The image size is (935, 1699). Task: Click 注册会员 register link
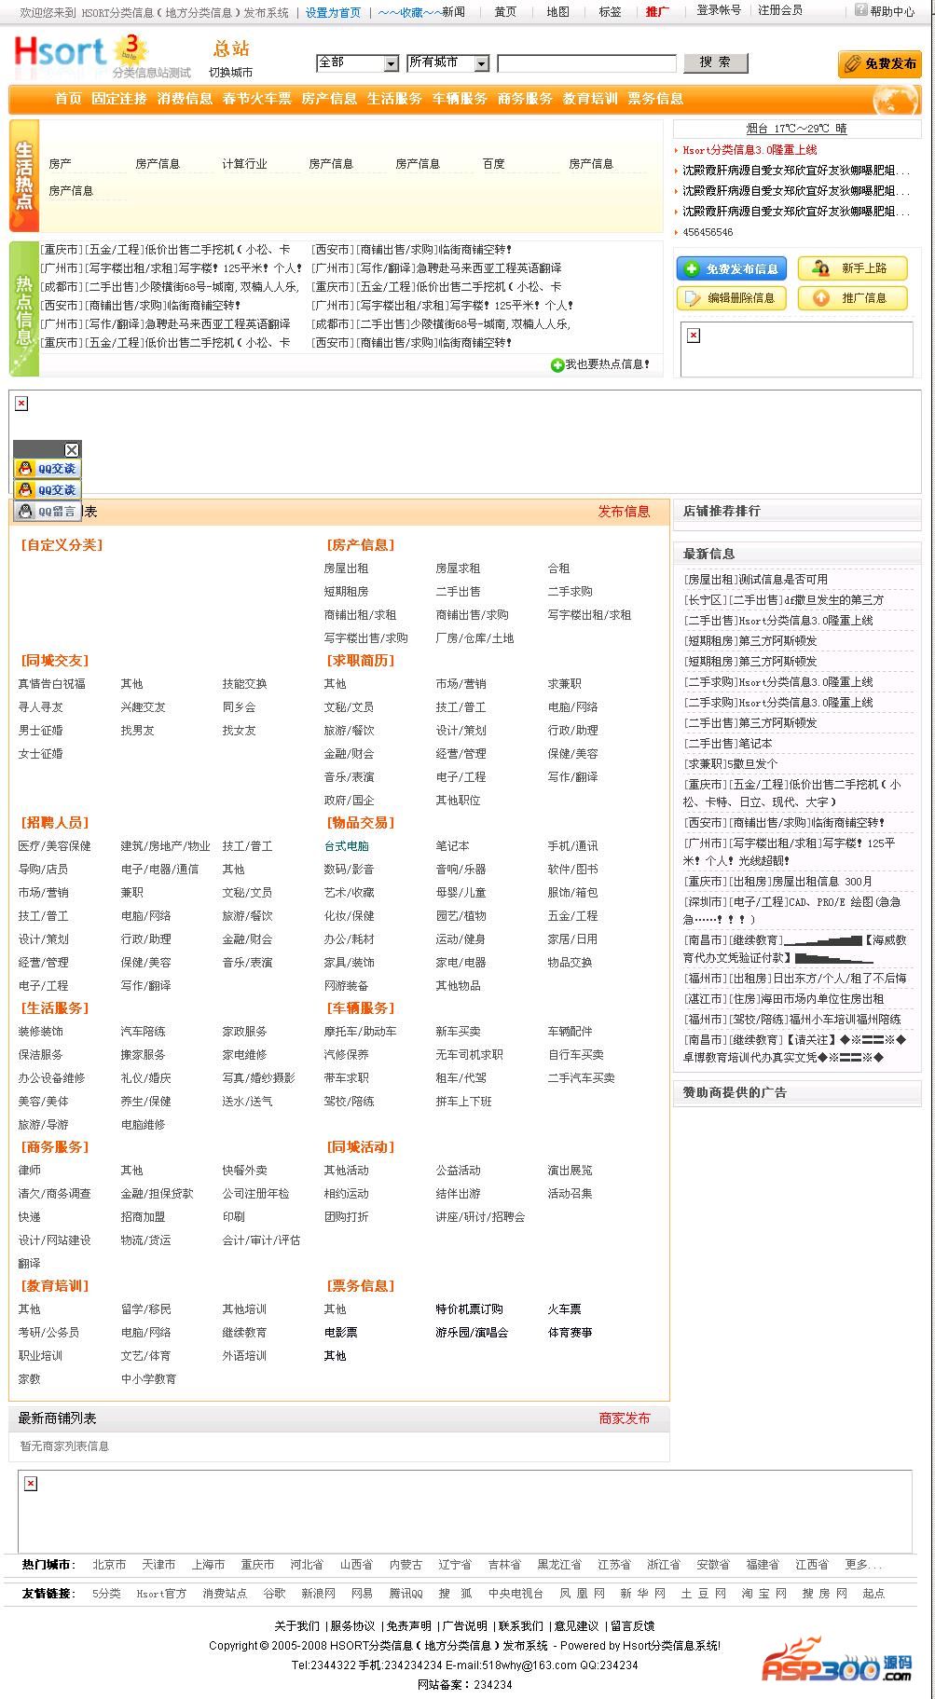pyautogui.click(x=780, y=10)
